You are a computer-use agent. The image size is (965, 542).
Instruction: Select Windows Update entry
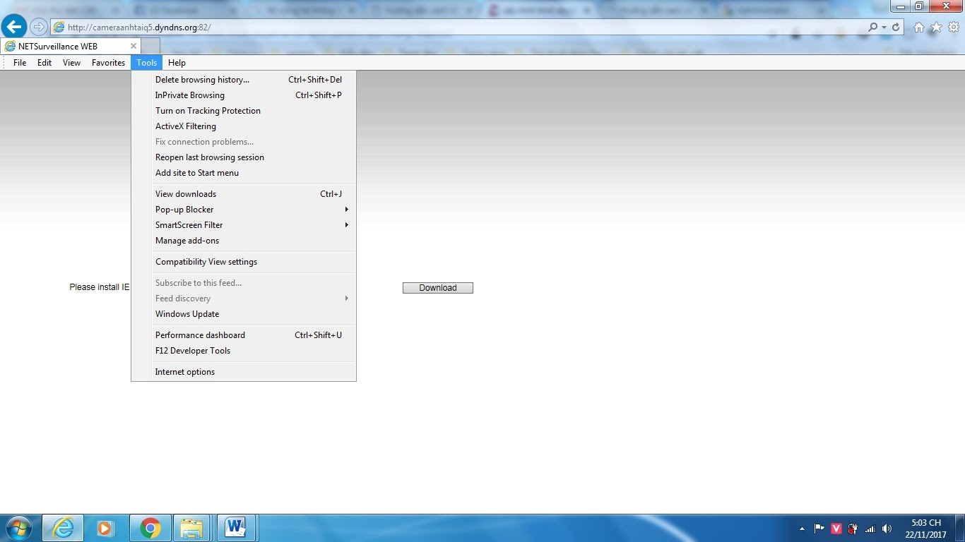[x=244, y=314]
